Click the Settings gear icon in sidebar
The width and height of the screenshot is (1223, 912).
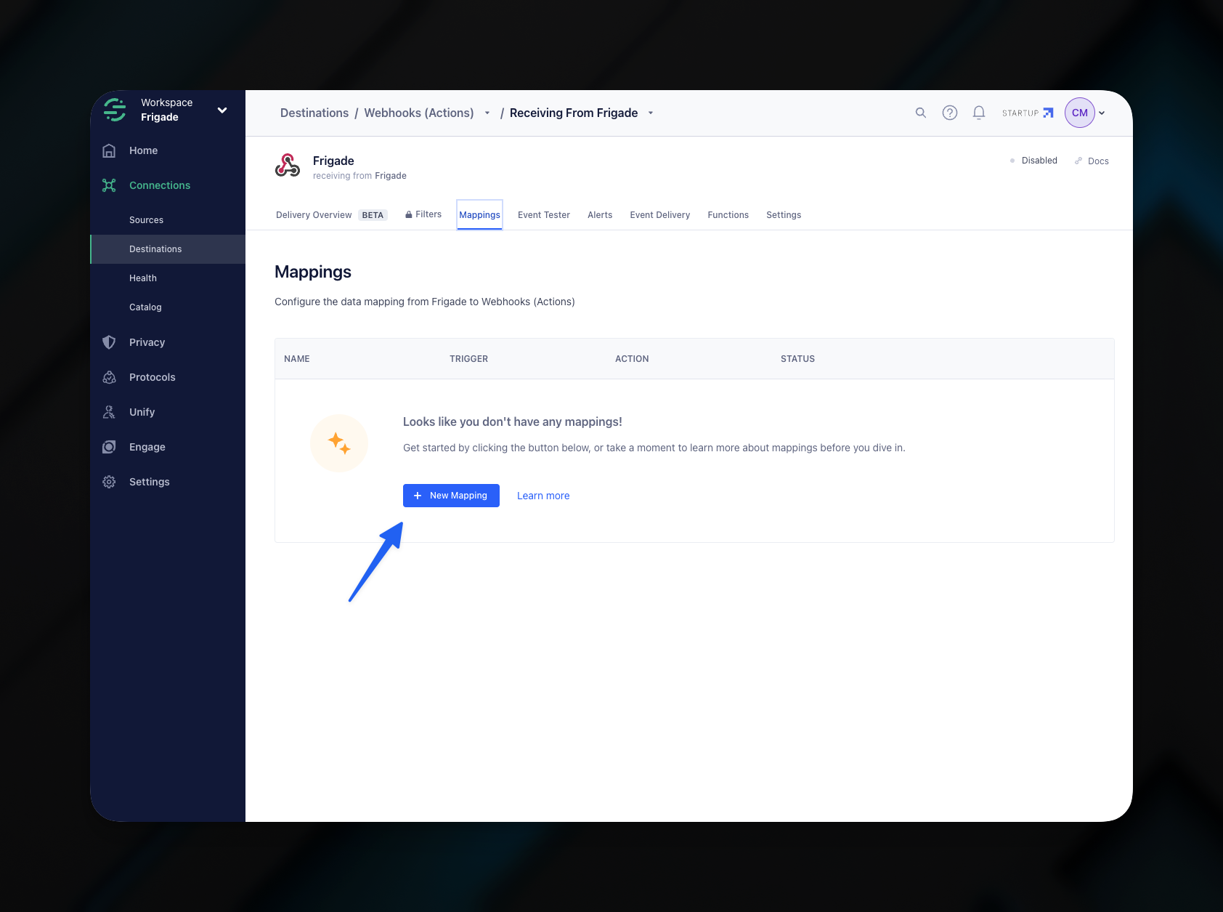coord(109,482)
